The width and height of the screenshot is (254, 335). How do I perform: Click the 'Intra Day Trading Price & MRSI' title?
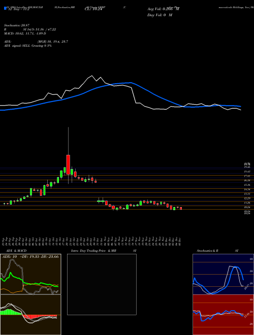point(104,251)
